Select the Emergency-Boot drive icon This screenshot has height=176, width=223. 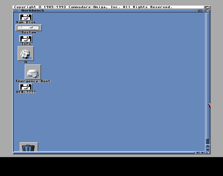(33, 72)
